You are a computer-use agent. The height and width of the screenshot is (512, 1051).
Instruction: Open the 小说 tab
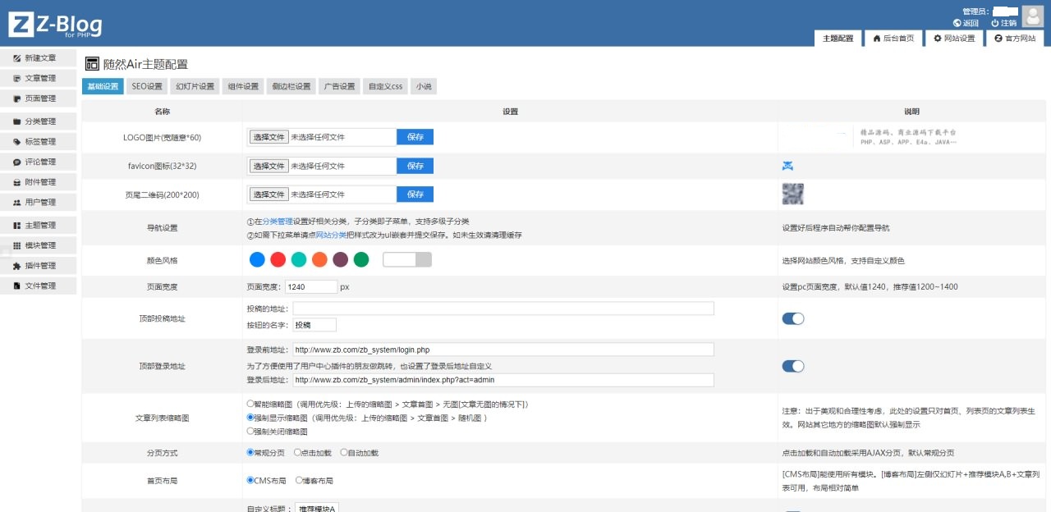(x=423, y=86)
